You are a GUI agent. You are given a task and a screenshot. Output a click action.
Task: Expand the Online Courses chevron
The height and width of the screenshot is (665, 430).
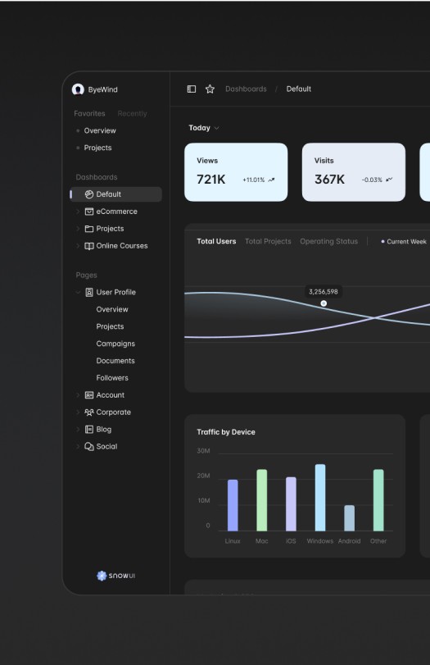(x=78, y=245)
